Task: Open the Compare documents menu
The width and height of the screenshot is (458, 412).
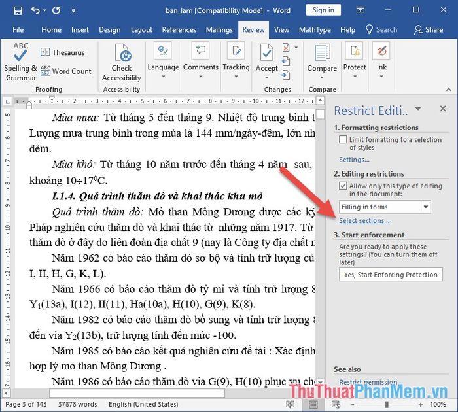Action: [322, 61]
